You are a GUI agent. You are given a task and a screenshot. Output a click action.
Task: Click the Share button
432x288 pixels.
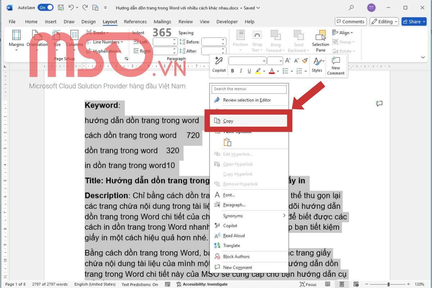(x=414, y=22)
